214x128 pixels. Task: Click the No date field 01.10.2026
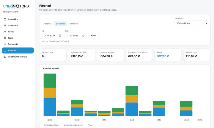(x=52, y=35)
